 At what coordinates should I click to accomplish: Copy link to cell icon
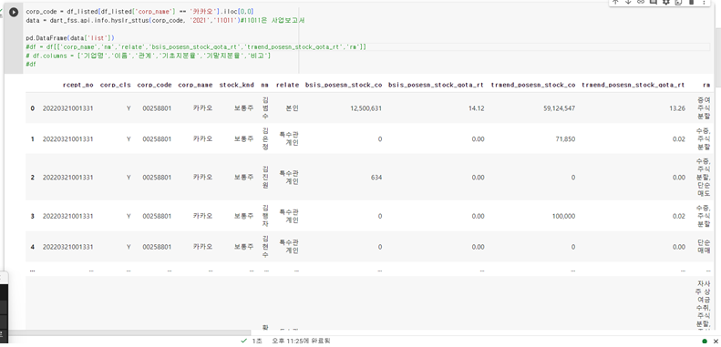click(x=640, y=2)
